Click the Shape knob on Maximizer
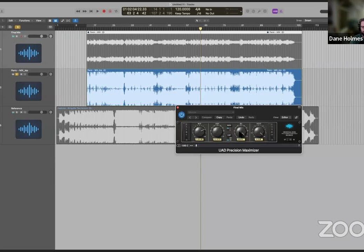This screenshot has width=364, height=252. [x=217, y=132]
